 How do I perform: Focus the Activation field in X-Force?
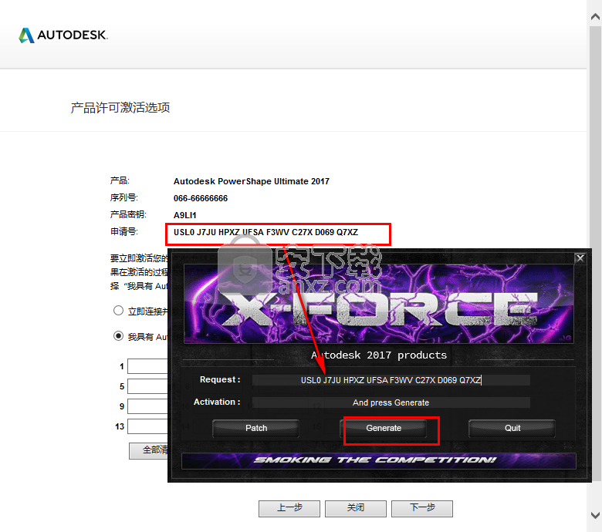[391, 402]
